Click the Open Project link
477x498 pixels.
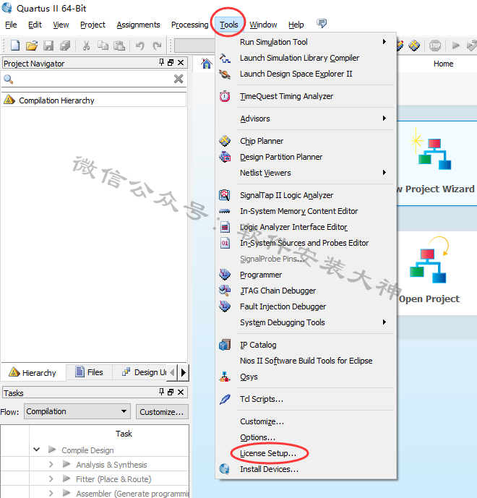(429, 299)
